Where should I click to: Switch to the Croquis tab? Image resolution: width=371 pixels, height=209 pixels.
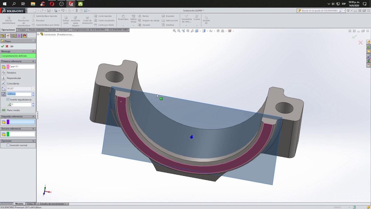pos(22,30)
